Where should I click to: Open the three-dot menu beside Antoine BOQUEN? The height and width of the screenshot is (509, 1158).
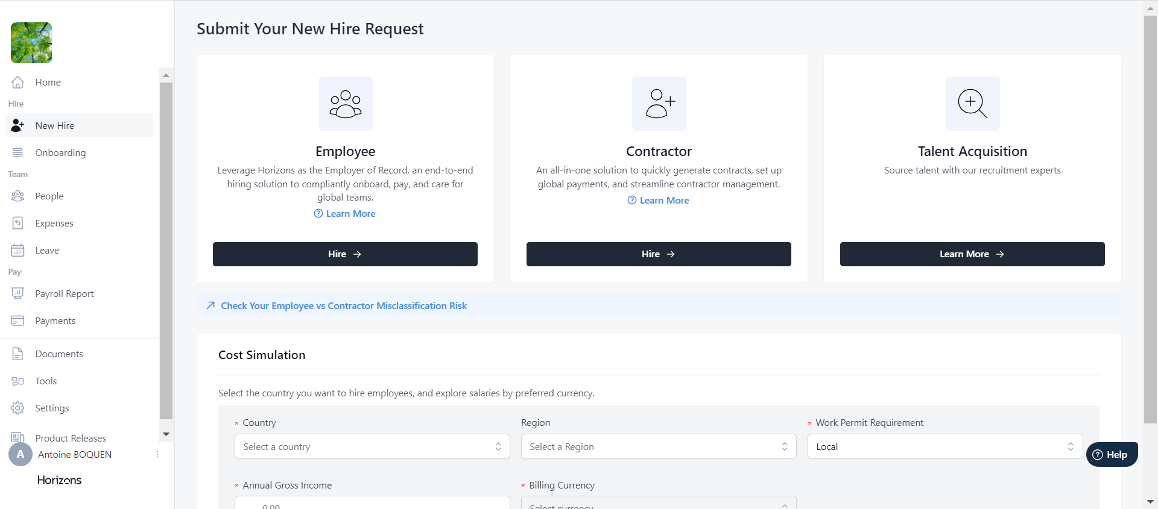click(157, 455)
